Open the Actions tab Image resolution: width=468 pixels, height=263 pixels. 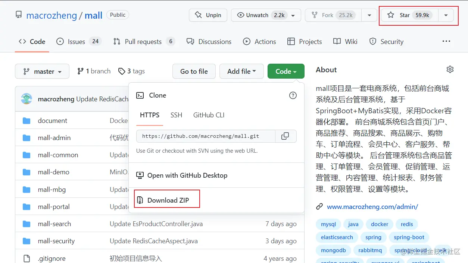pyautogui.click(x=259, y=41)
